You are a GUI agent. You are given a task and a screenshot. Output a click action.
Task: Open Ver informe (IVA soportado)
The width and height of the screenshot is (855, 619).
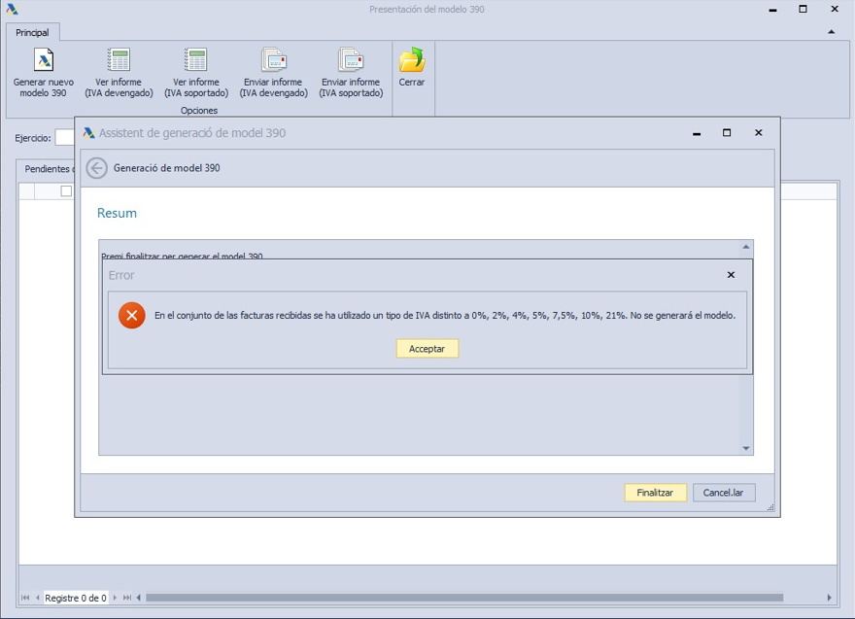coord(196,74)
